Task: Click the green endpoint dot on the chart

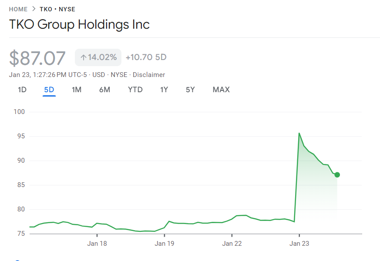Action: 337,175
